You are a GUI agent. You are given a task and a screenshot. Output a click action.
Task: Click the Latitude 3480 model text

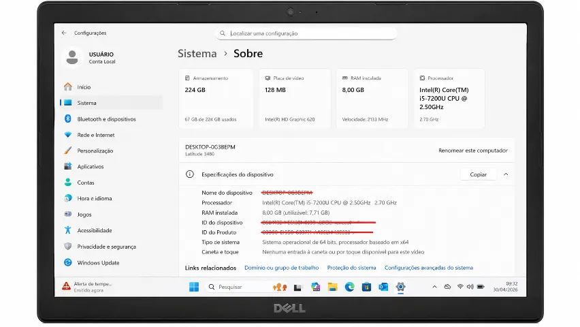[199, 154]
